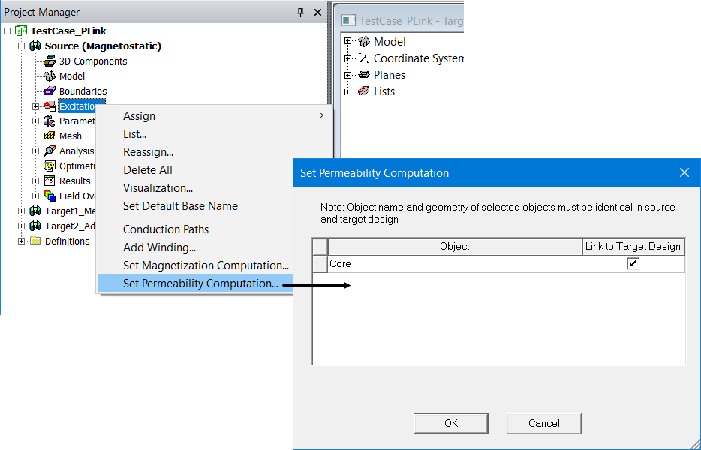Click the Coordinate Systems icon
Image resolution: width=701 pixels, height=450 pixels.
point(364,58)
